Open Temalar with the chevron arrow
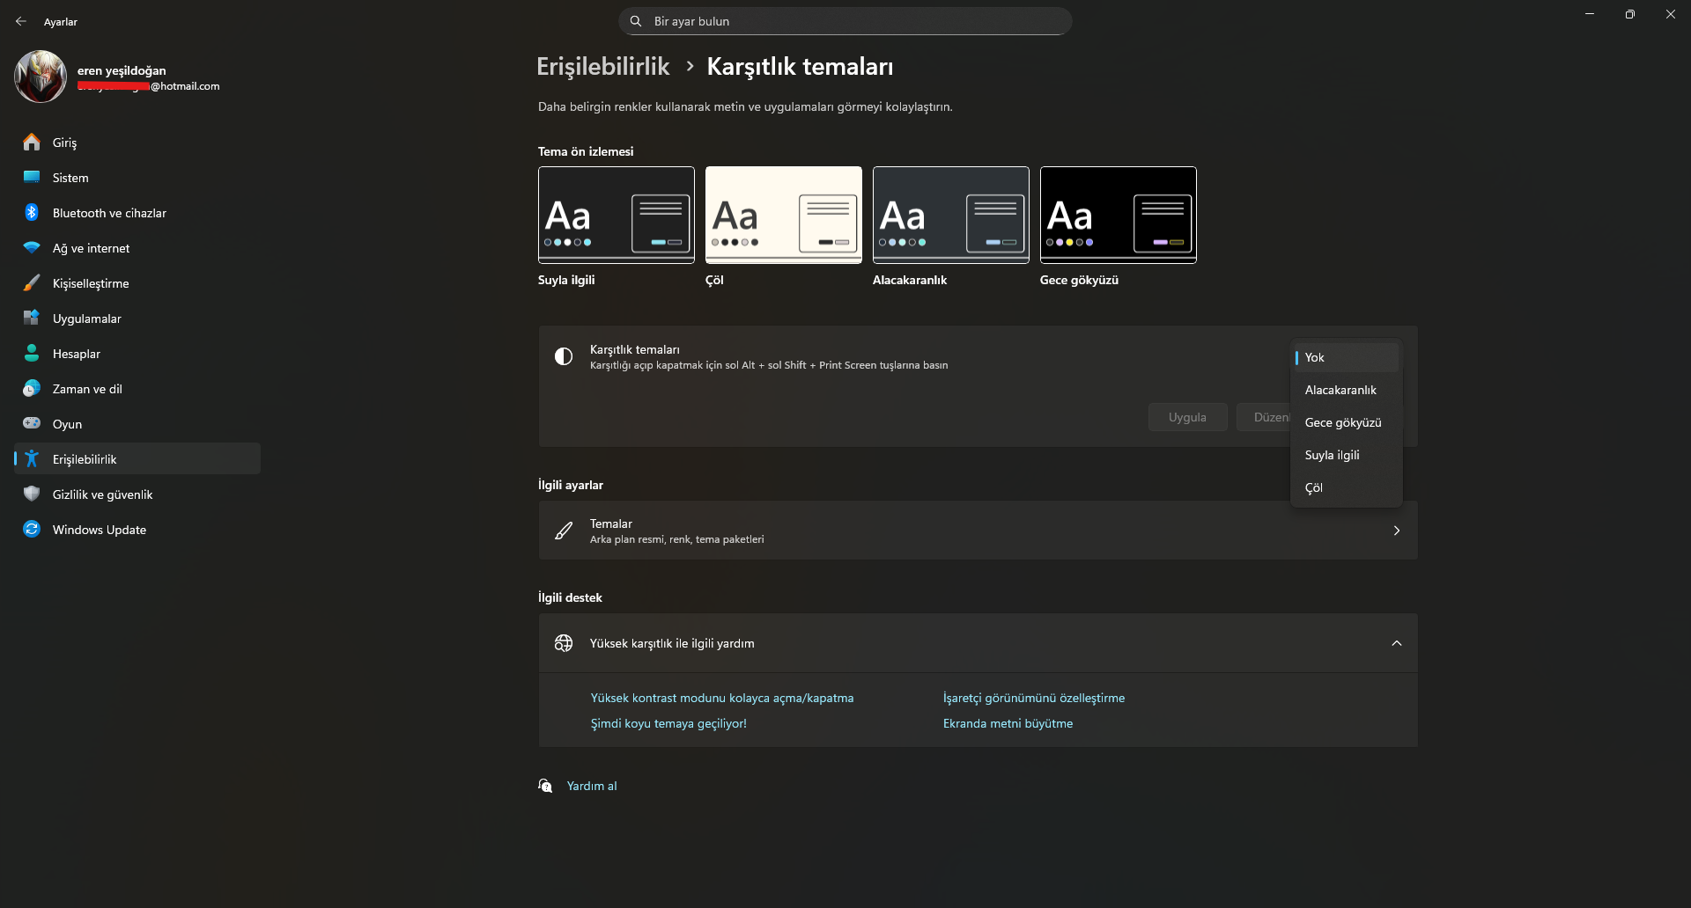Screen dimensions: 1691x908 pos(1397,531)
